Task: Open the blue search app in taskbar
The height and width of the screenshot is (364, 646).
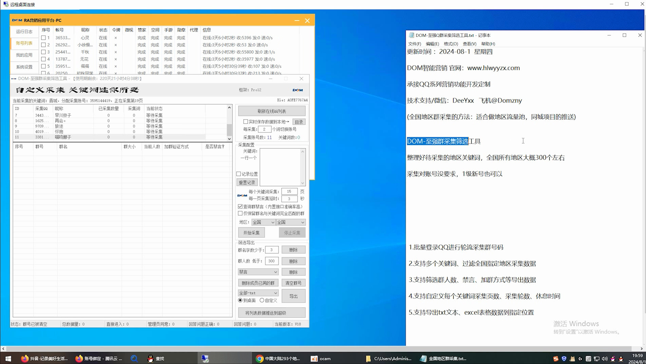Action: click(134, 359)
